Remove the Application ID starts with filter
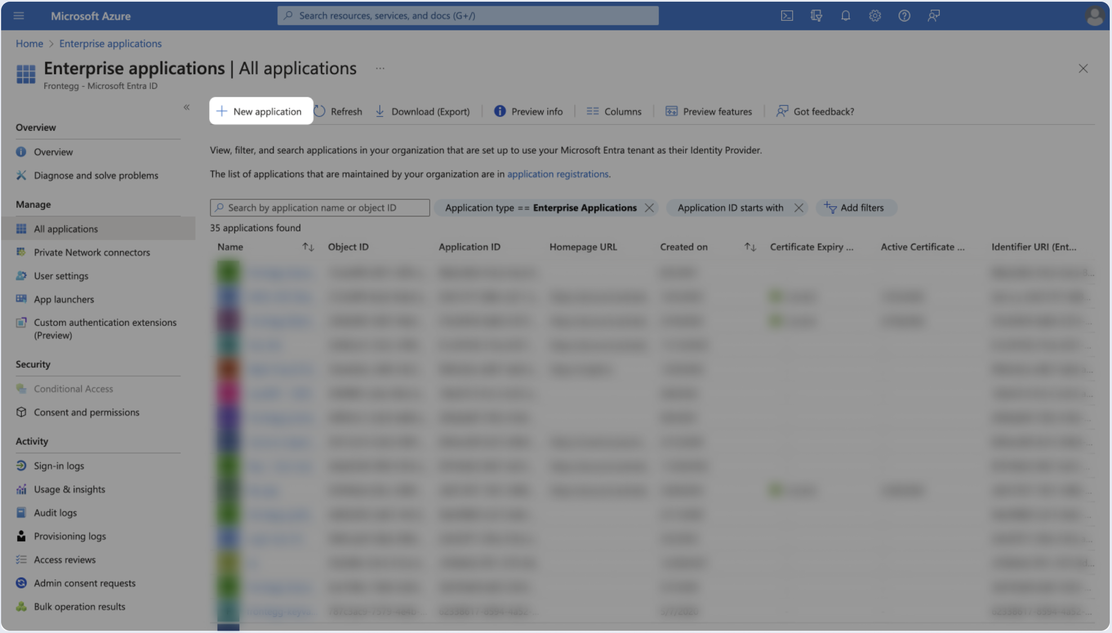The height and width of the screenshot is (633, 1112). coord(798,208)
